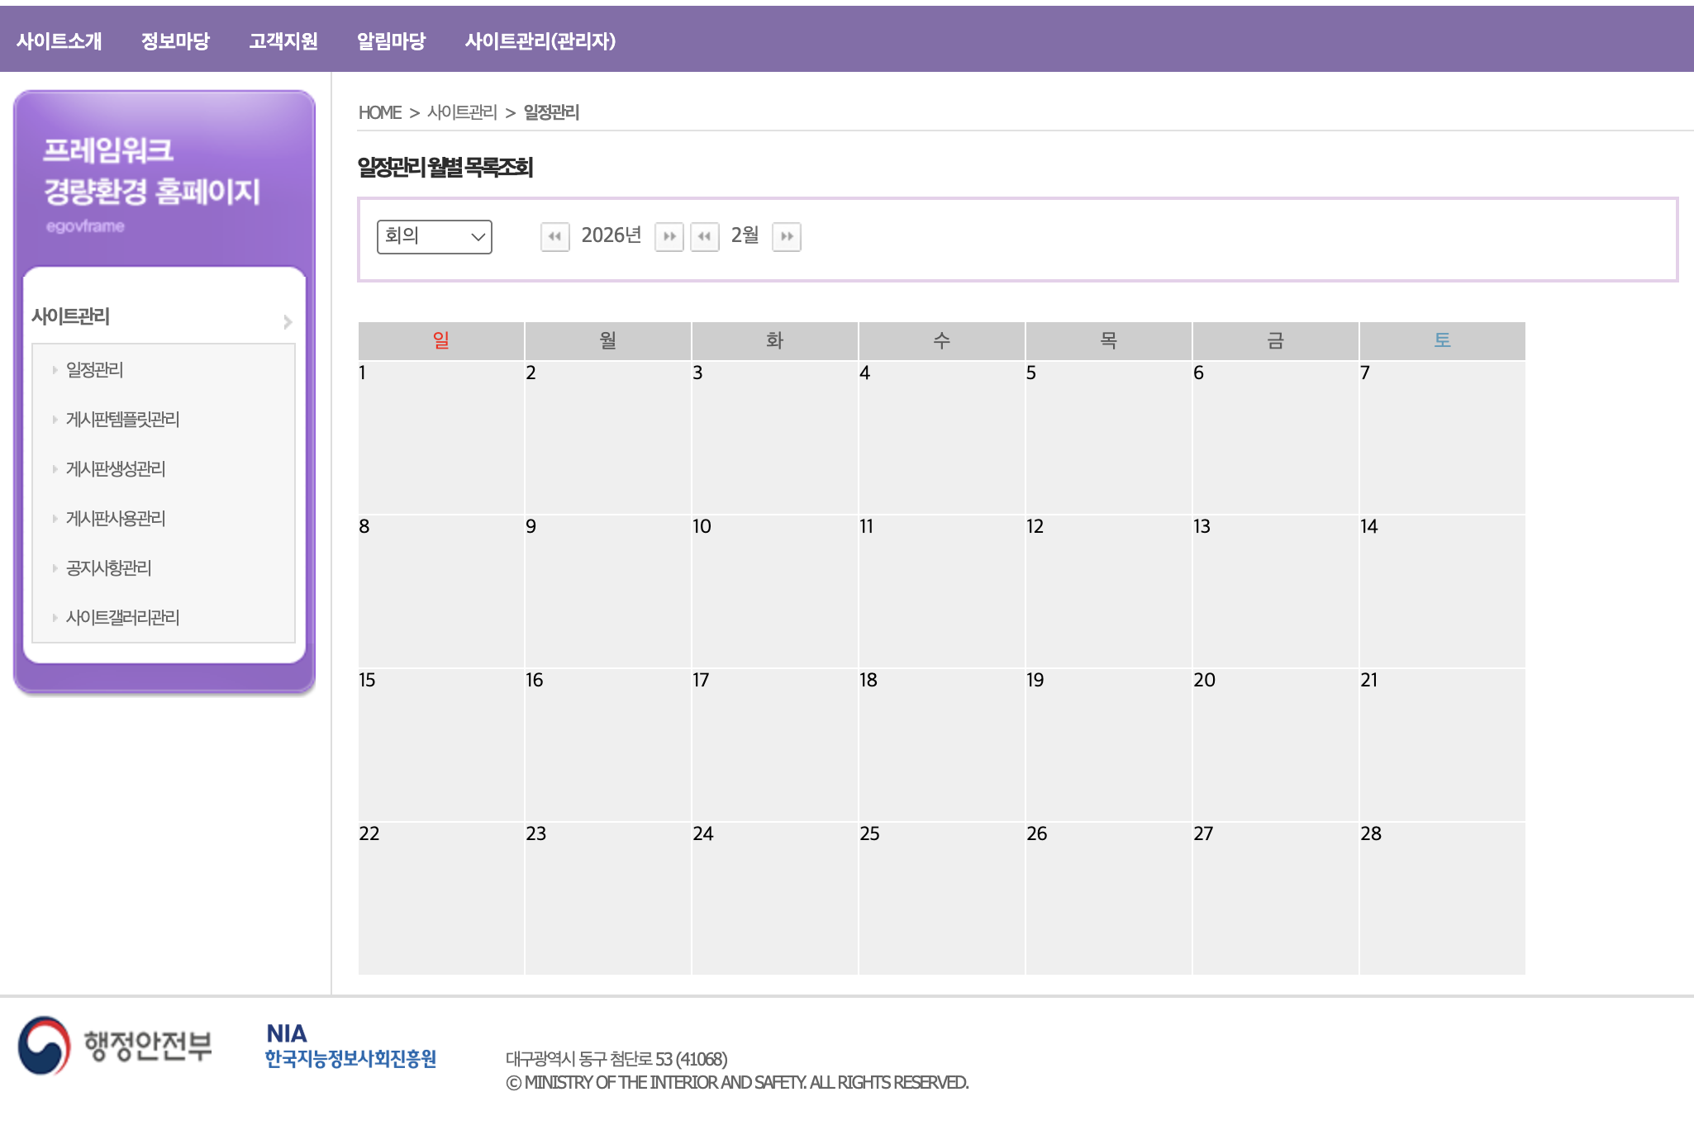Click HOME in the breadcrumb

pos(379,112)
